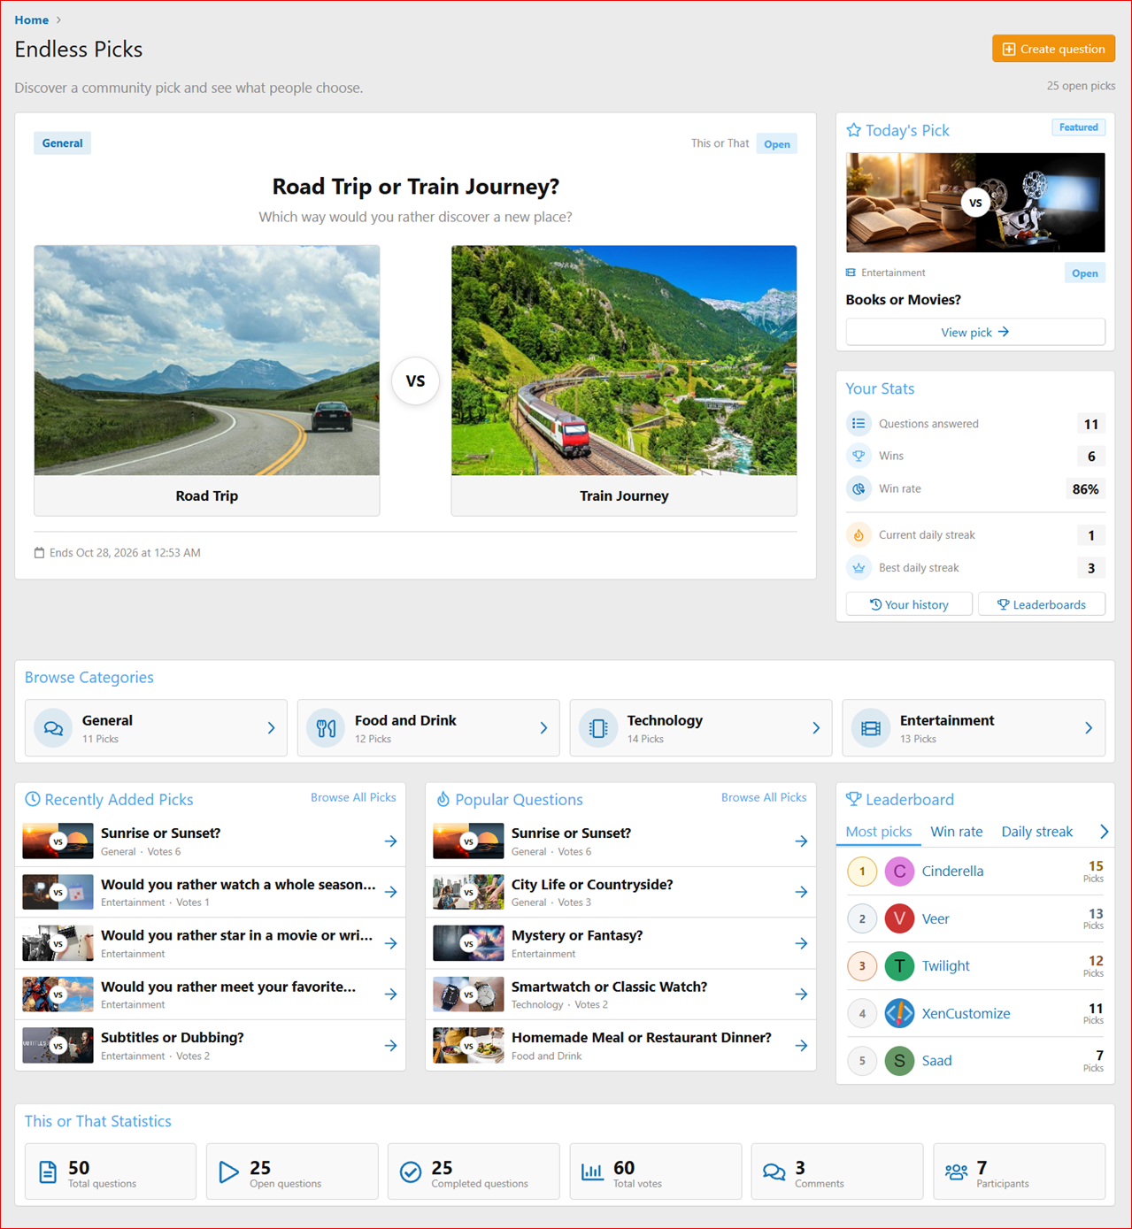The height and width of the screenshot is (1229, 1132).
Task: Click the General category tag on the pick
Action: click(62, 143)
